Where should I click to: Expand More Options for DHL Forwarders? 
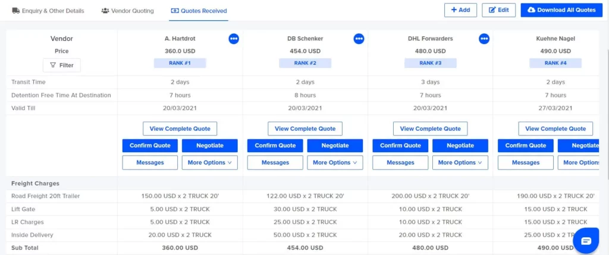[x=460, y=163]
